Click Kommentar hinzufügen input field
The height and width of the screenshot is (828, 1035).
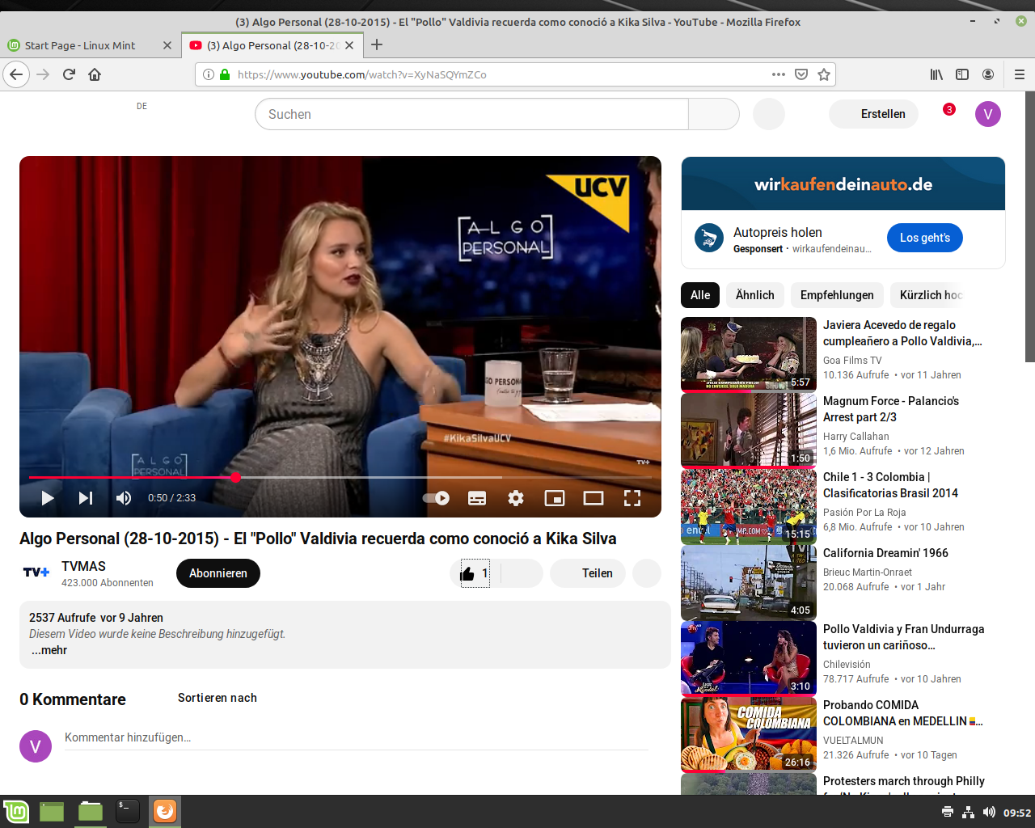pyautogui.click(x=357, y=737)
